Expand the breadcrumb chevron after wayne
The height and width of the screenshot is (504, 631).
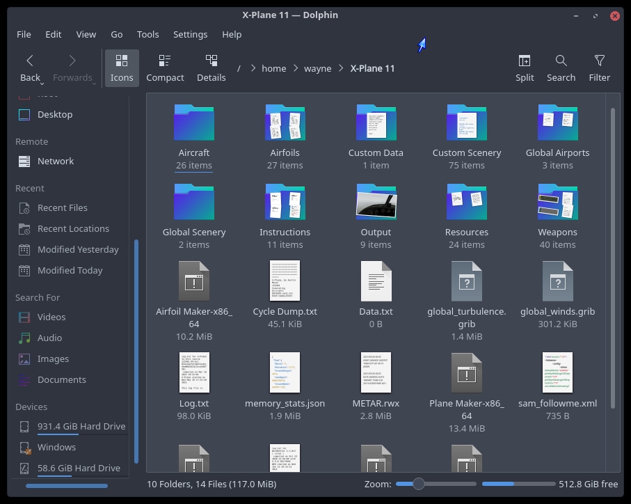(x=341, y=68)
